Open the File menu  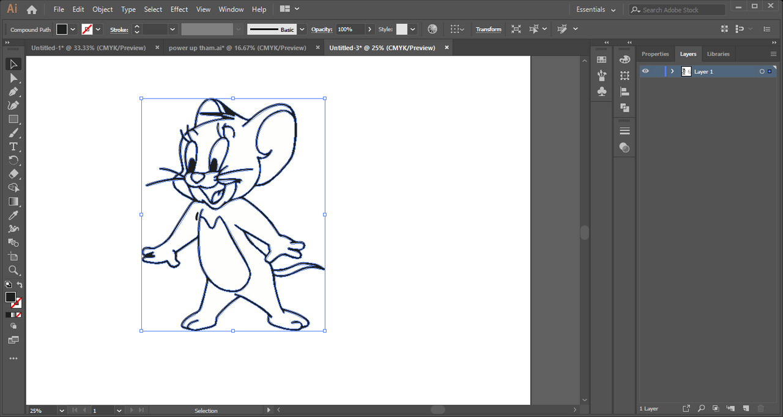coord(59,9)
